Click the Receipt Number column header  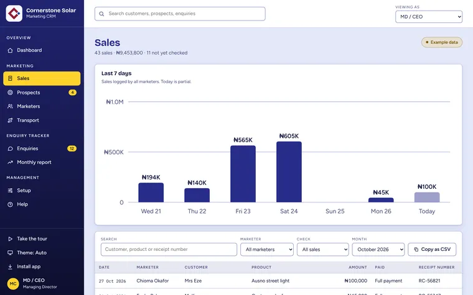pos(436,267)
